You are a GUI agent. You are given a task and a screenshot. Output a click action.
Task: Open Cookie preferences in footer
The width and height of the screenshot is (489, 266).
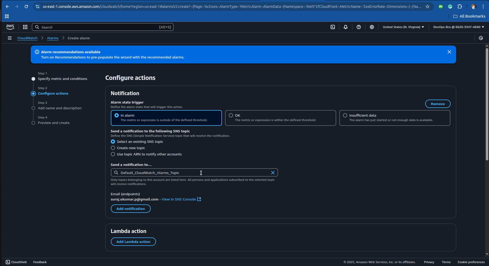pos(471,262)
